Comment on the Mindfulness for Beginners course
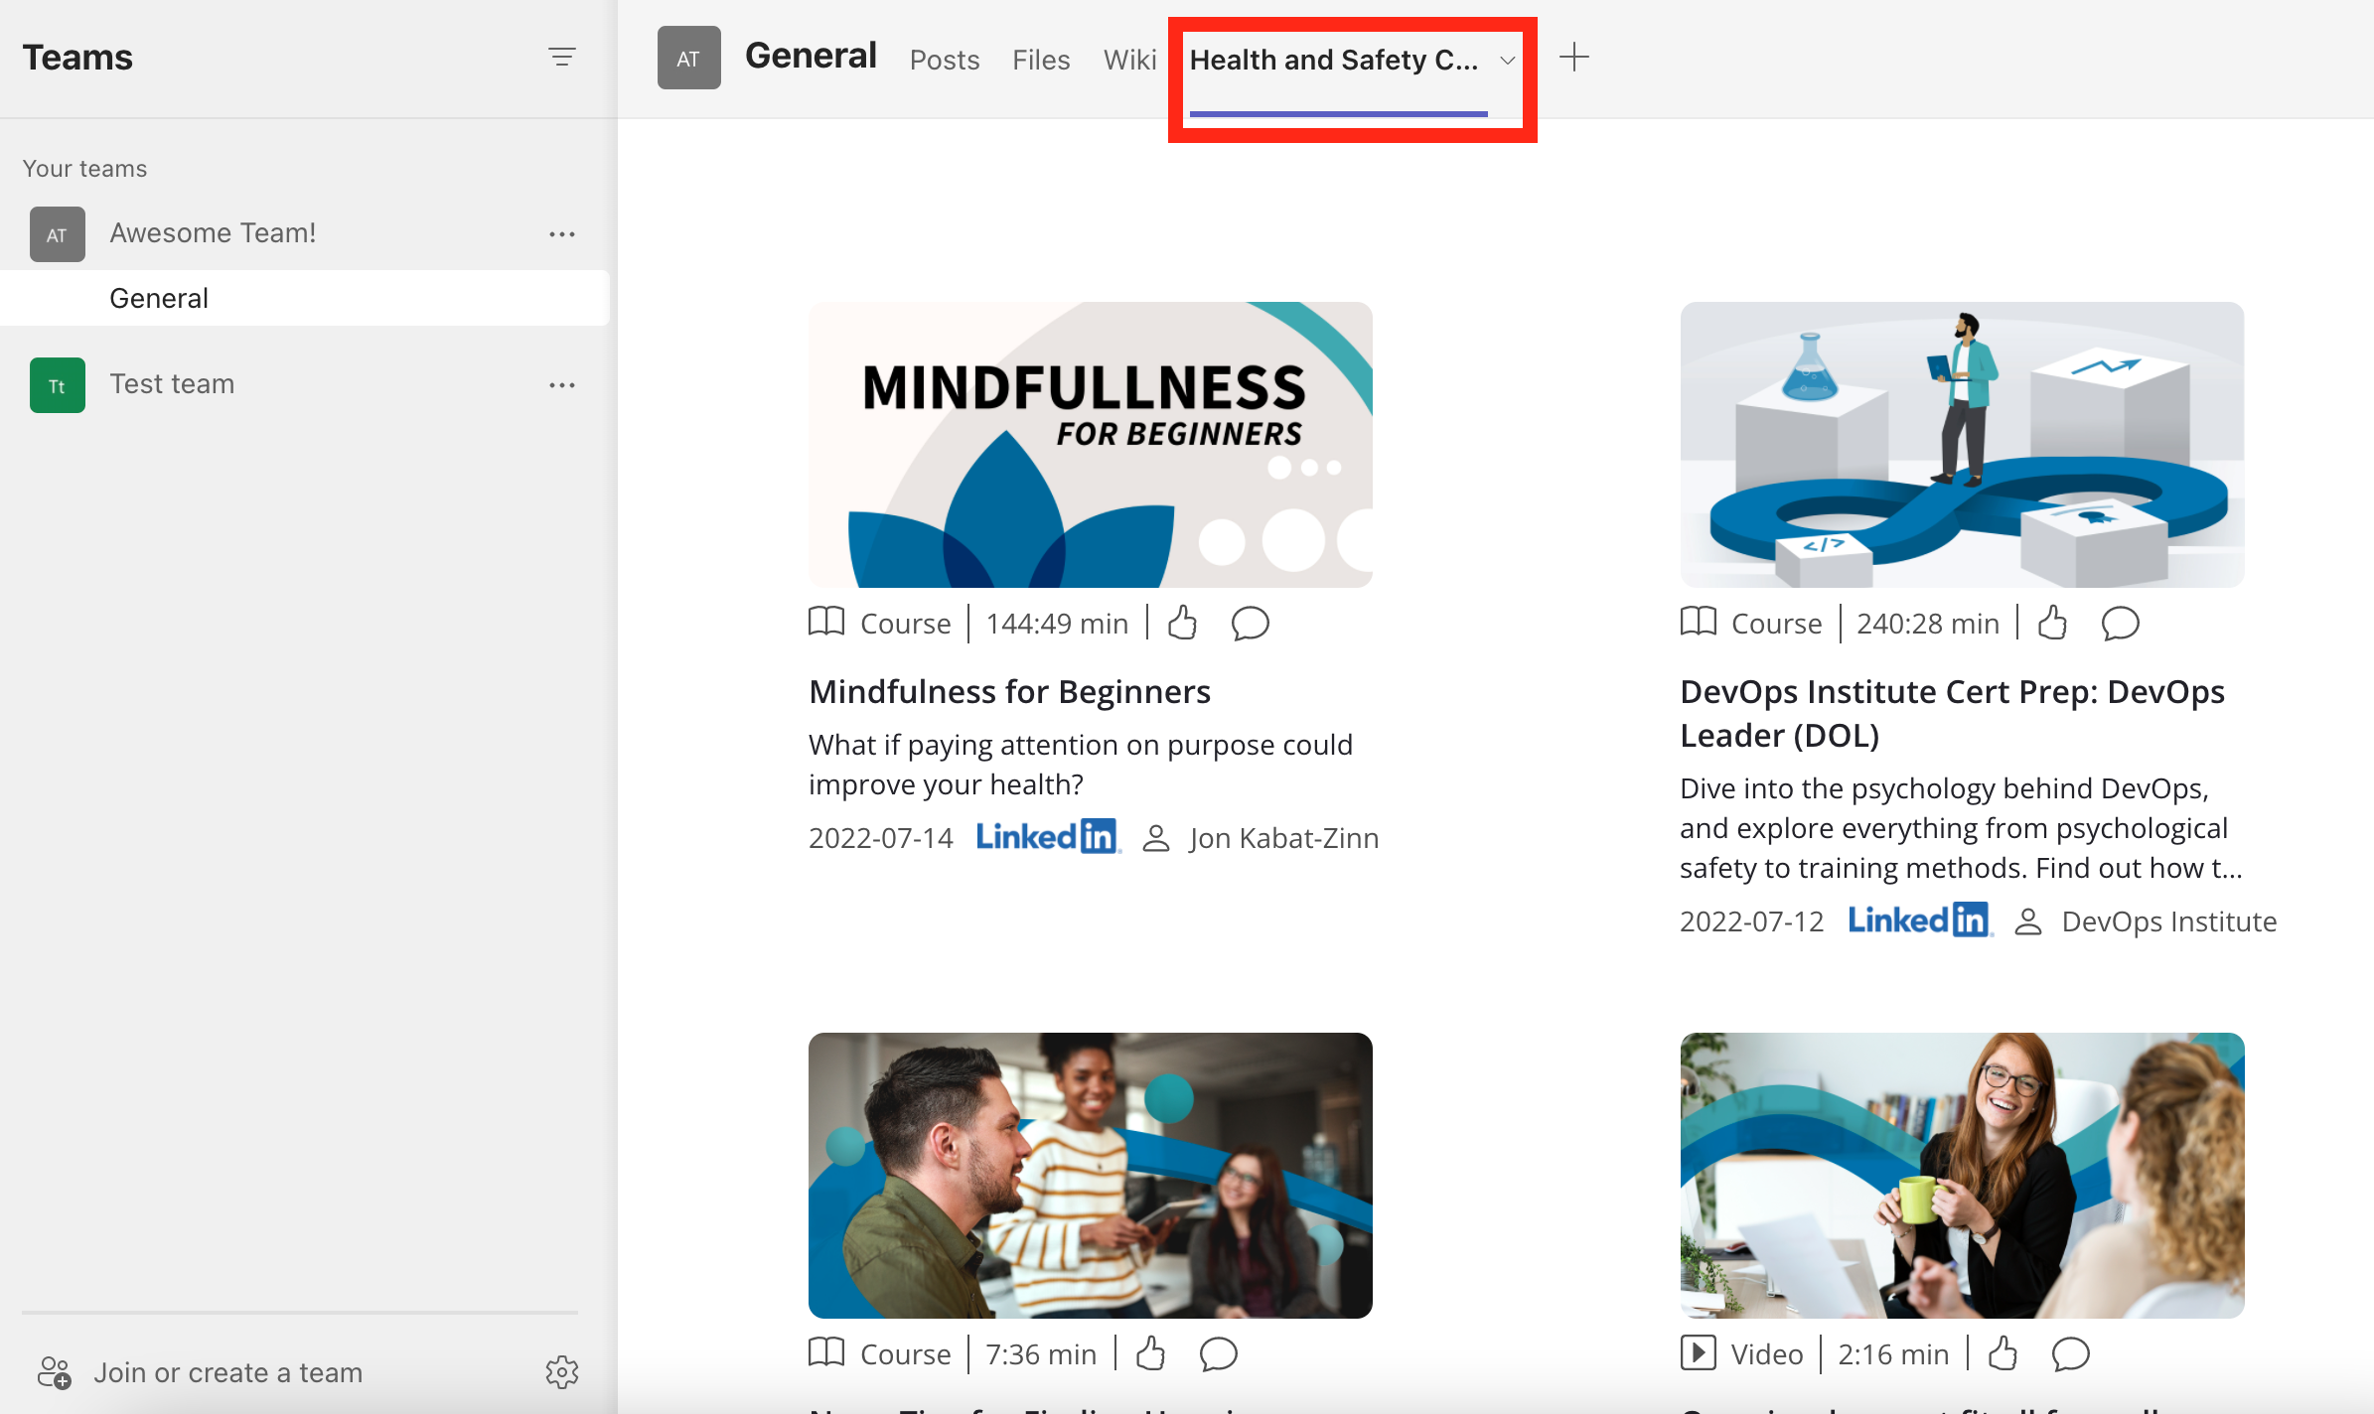 (x=1250, y=624)
